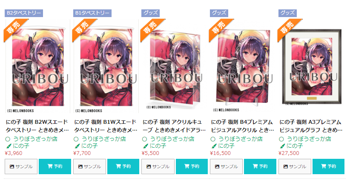Reserve the ¥3,960 B2 tapestry with 予約
This screenshot has height=184, width=350.
click(55, 166)
